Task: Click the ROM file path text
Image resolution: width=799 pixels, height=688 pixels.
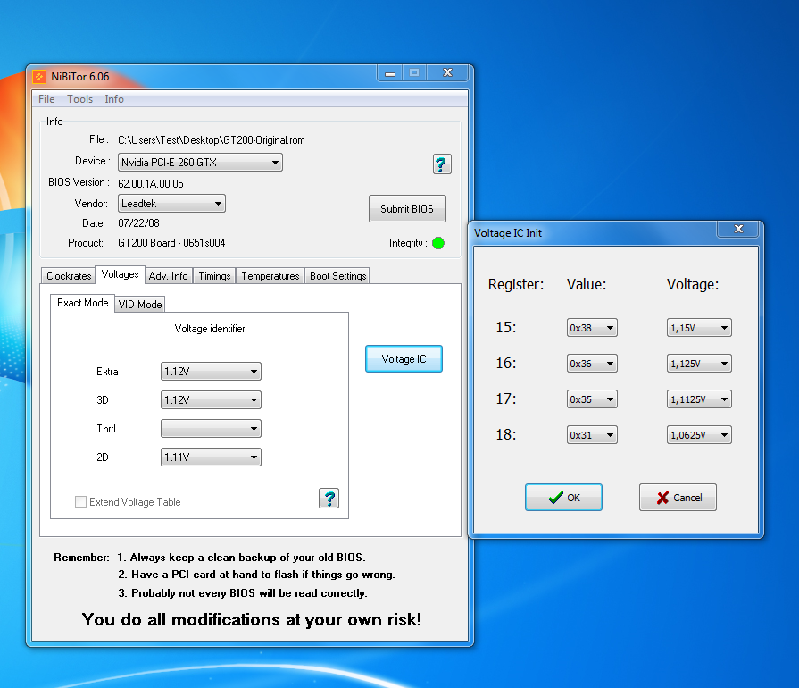Action: point(212,140)
